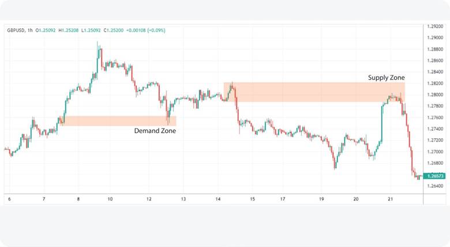Click the 1.28000 level on price axis
This screenshot has height=247, width=450.
coord(434,94)
